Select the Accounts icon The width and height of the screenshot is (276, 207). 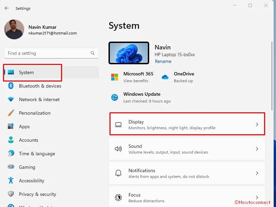tap(11, 140)
